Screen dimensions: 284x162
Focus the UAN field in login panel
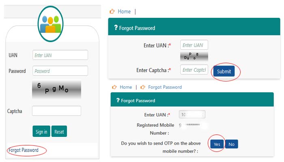60,55
